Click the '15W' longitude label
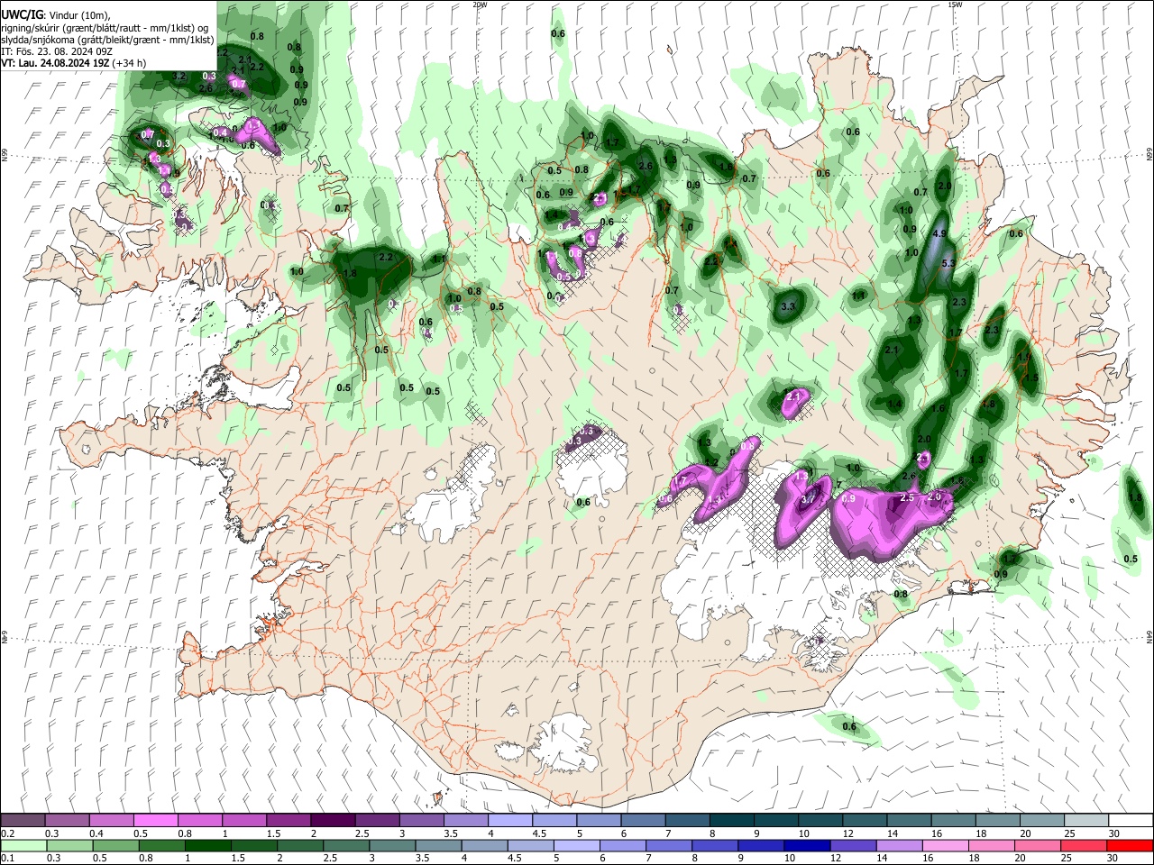This screenshot has height=865, width=1154. [955, 5]
